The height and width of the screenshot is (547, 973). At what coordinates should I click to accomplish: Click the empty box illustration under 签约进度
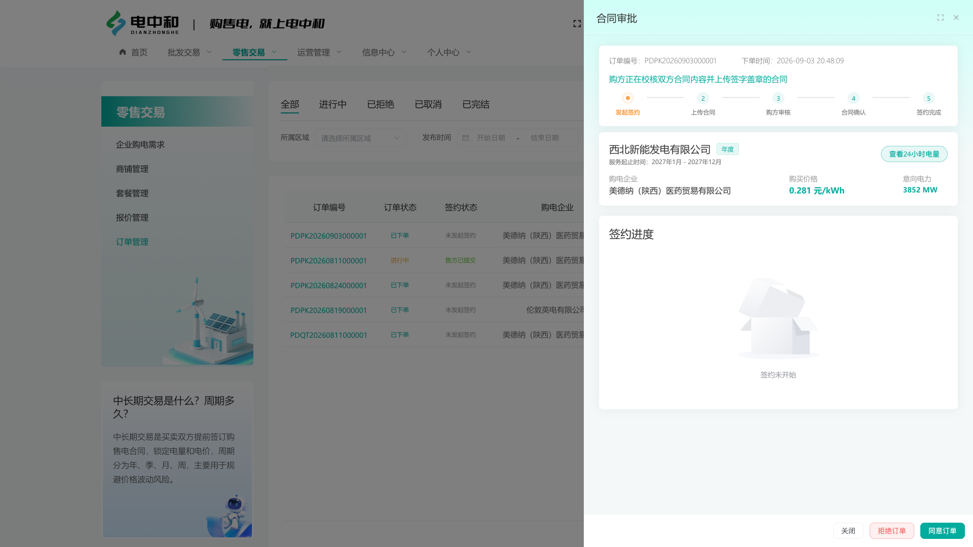[x=778, y=318]
